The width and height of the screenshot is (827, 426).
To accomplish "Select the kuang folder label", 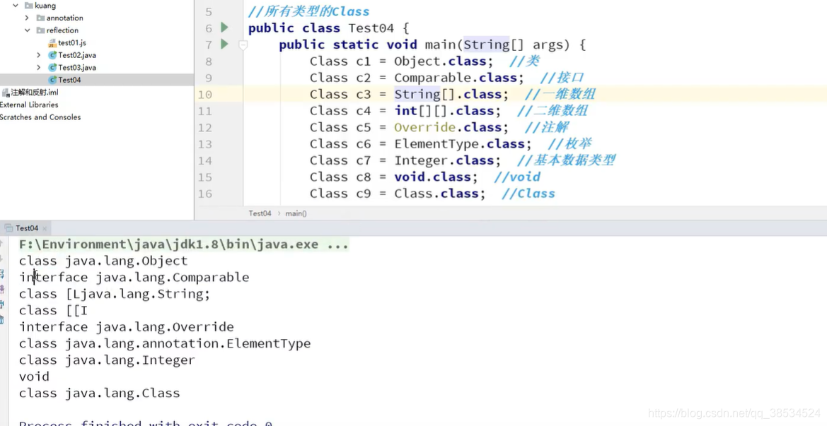I will [x=45, y=5].
